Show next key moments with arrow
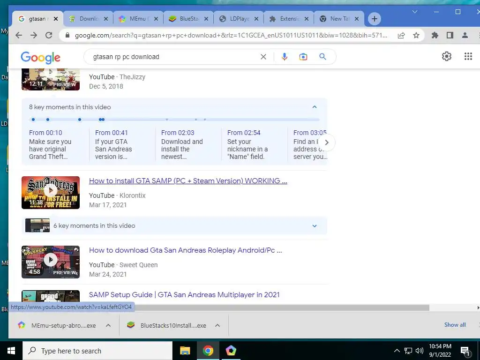 coord(326,142)
